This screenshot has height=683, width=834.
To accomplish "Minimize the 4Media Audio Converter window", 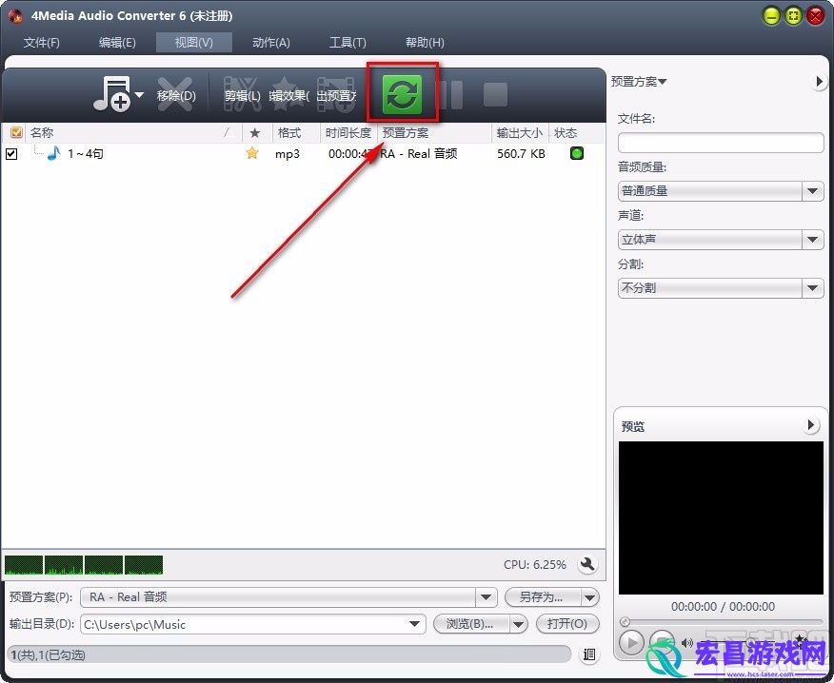I will 771,16.
